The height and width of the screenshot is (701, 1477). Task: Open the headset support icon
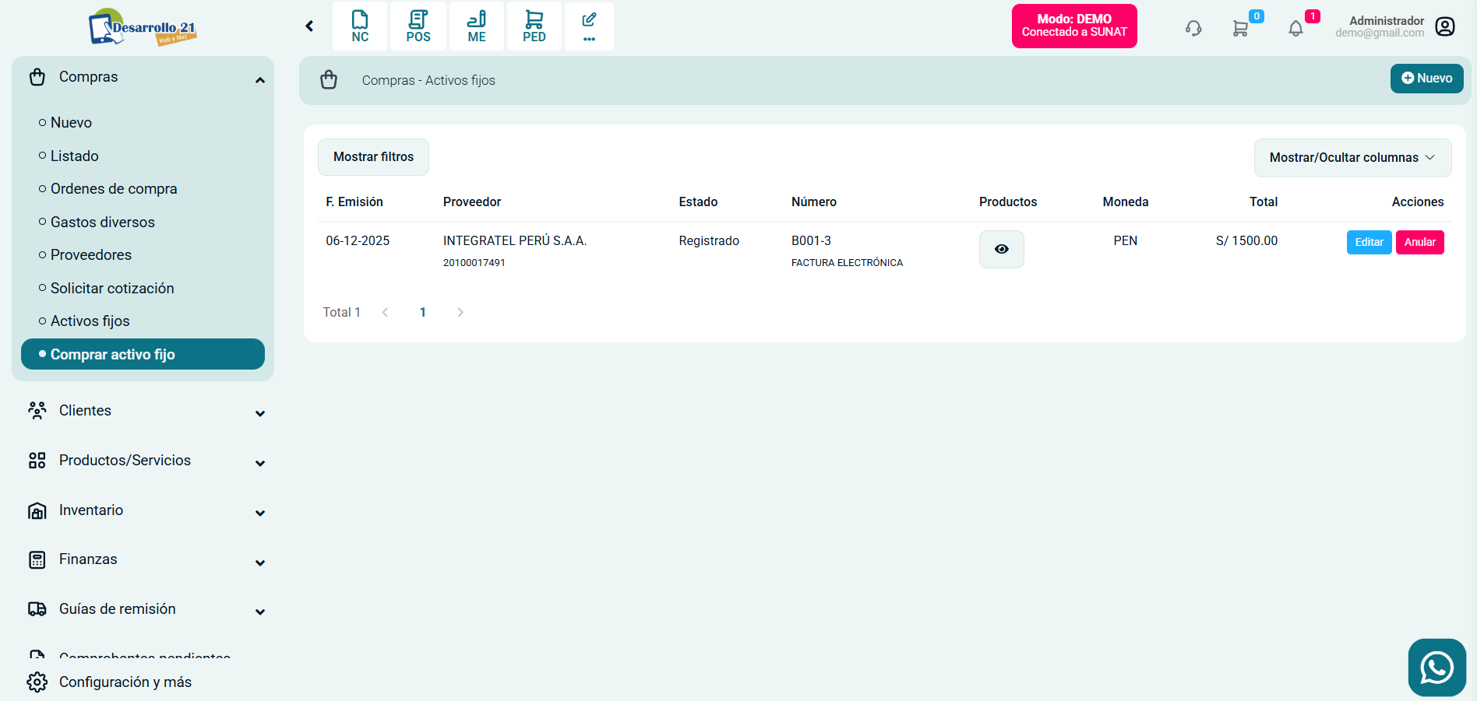pos(1193,29)
